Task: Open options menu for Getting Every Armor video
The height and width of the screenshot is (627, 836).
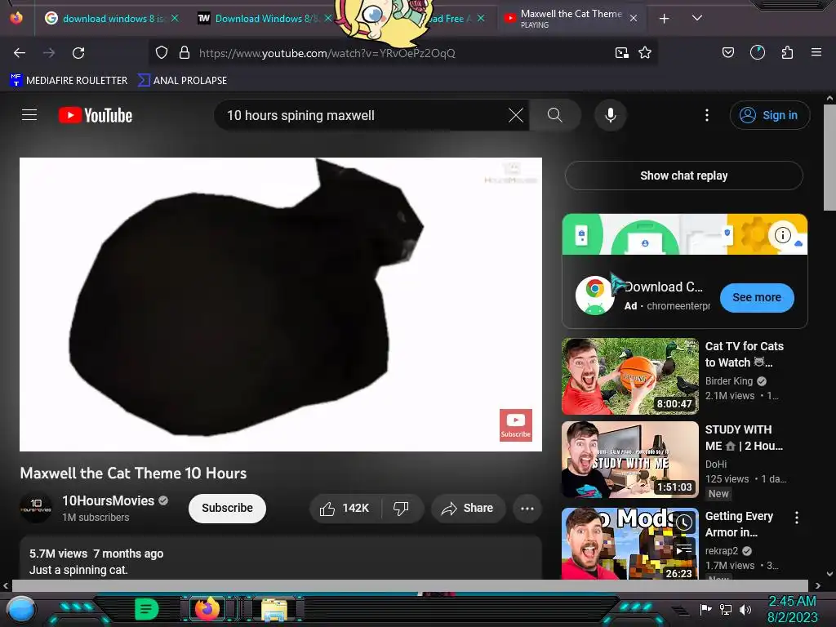Action: tap(797, 517)
